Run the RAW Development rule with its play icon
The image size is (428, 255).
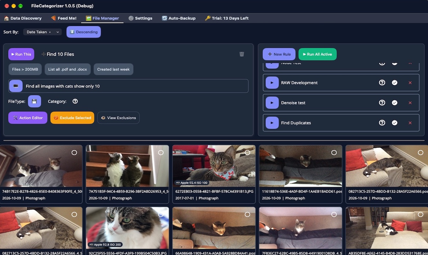(272, 83)
